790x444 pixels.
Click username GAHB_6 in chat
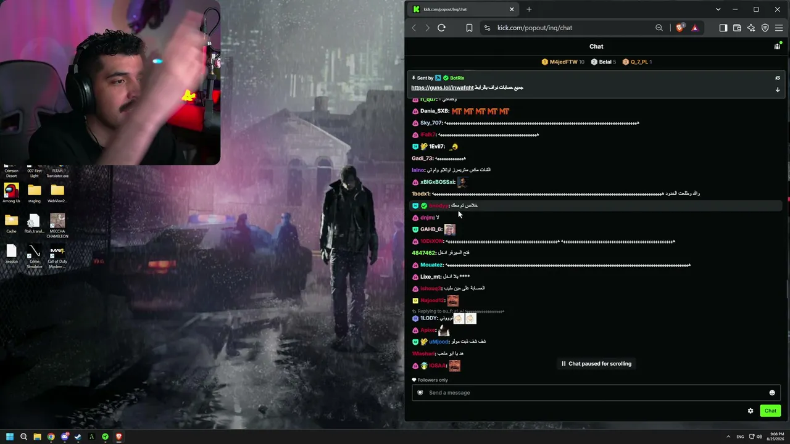click(431, 229)
